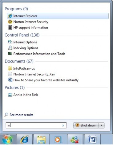The width and height of the screenshot is (113, 145).
Task: Launch Norton Internet Security program
Action: tap(28, 22)
